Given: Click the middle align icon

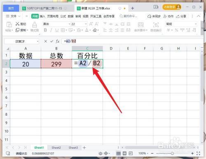Looking at the screenshot, I should pyautogui.click(x=111, y=24).
